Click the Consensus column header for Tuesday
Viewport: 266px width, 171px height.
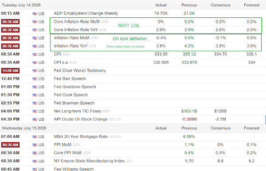pyautogui.click(x=220, y=5)
